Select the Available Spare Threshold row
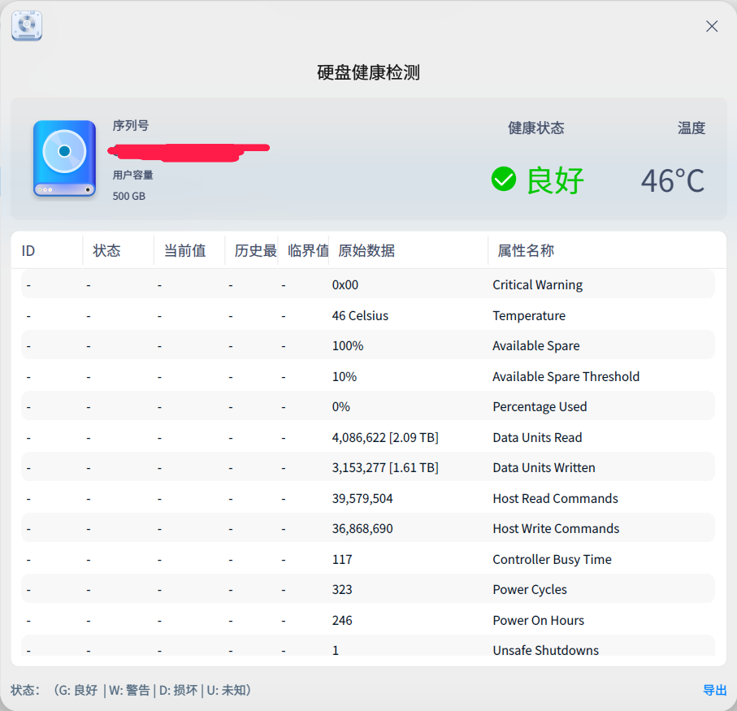Screen dimensions: 737x711 (566, 376)
